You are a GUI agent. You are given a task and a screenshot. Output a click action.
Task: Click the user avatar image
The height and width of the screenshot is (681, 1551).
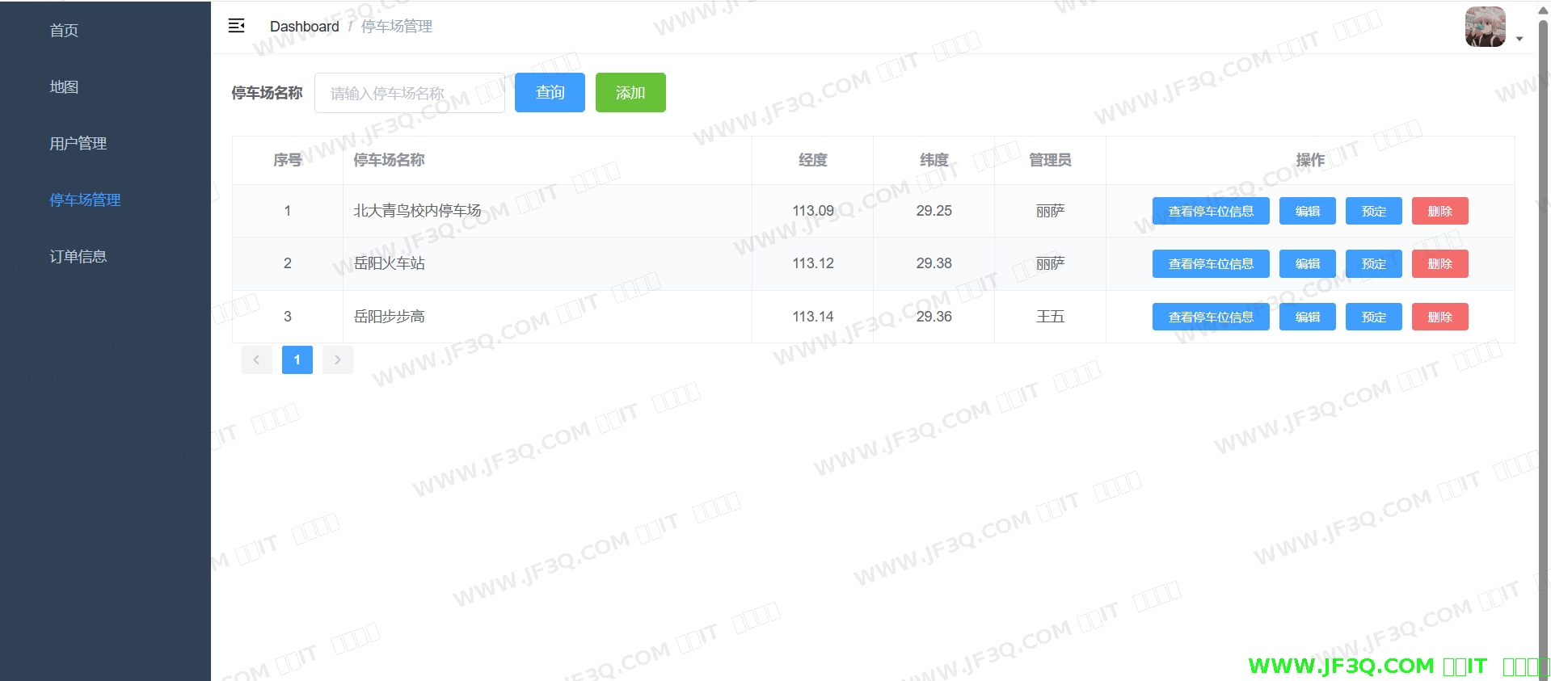1485,27
